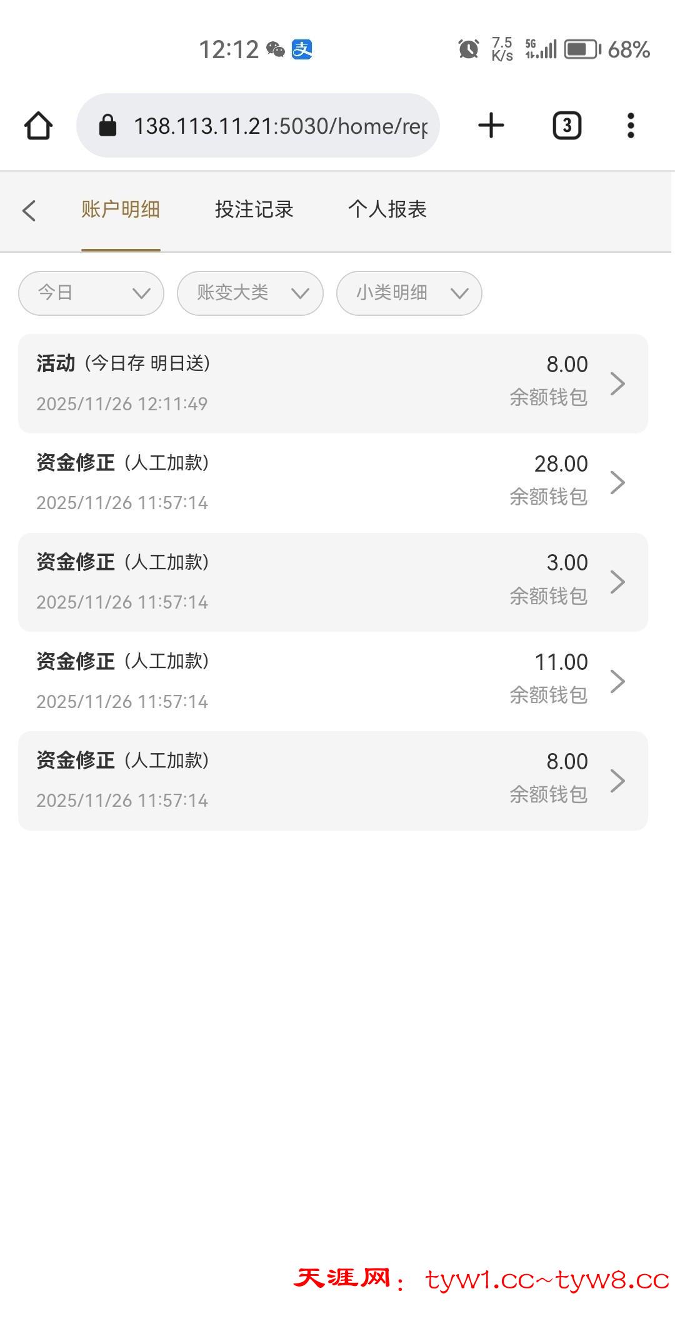Screen dimensions: 675x1321
Task: Open a new tab with plus icon
Action: tap(491, 126)
